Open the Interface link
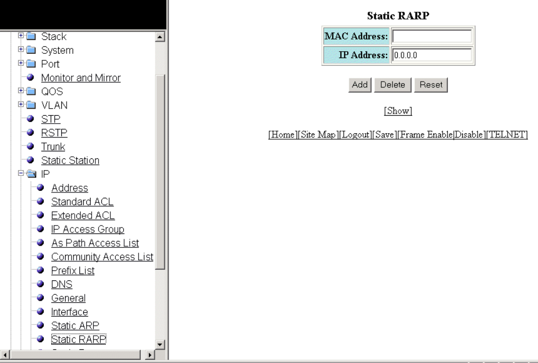538x363 pixels. tap(70, 312)
